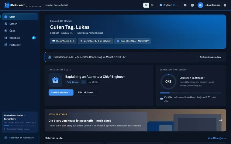This screenshot has height=144, width=231.
Task: Open the Englisch B1 course dropdown
Action: click(x=169, y=5)
